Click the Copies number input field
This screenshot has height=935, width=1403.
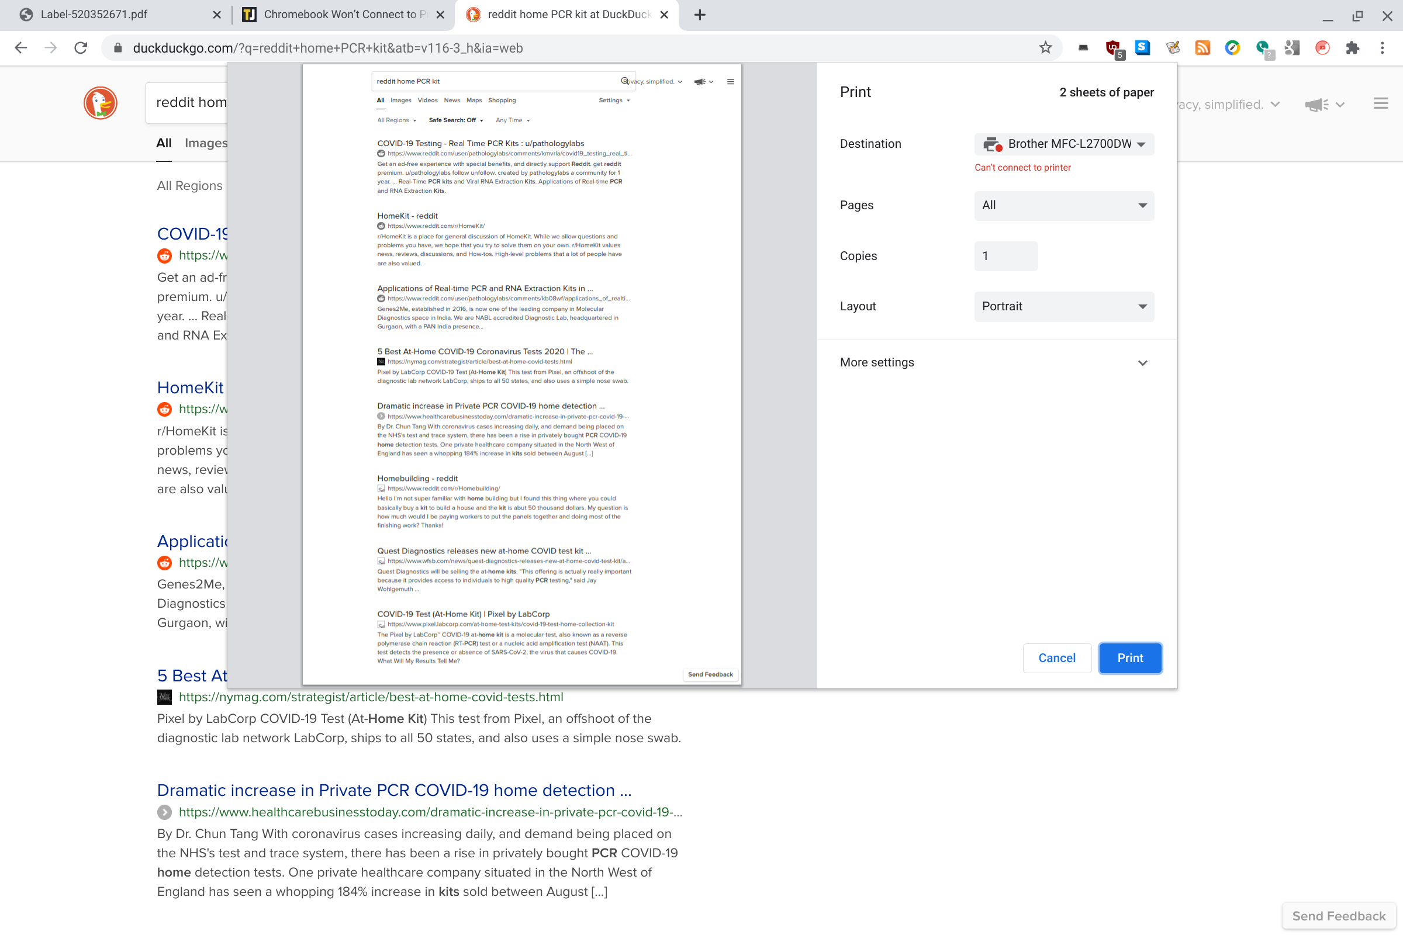coord(1005,256)
